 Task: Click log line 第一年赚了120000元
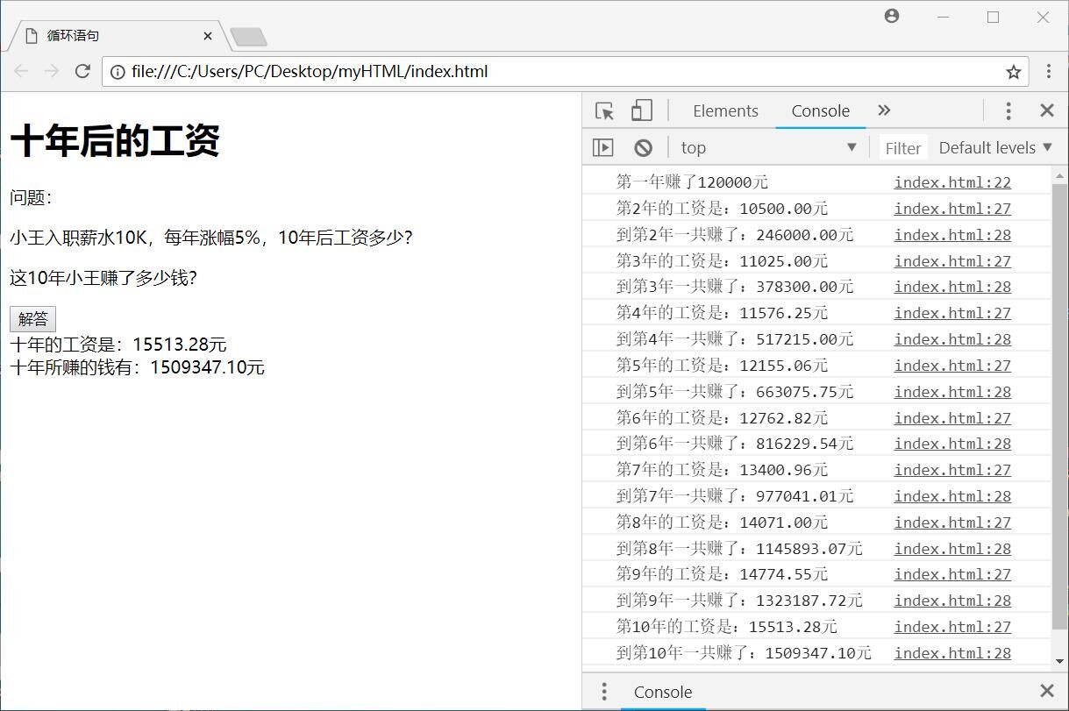692,182
